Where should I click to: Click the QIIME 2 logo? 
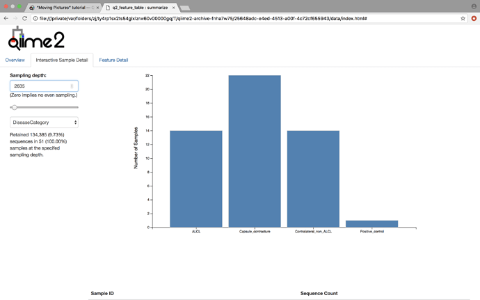click(35, 39)
